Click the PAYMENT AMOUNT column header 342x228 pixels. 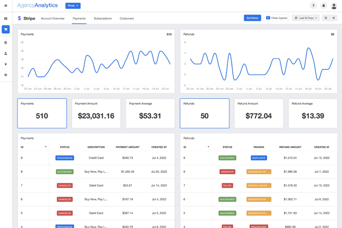click(x=128, y=147)
